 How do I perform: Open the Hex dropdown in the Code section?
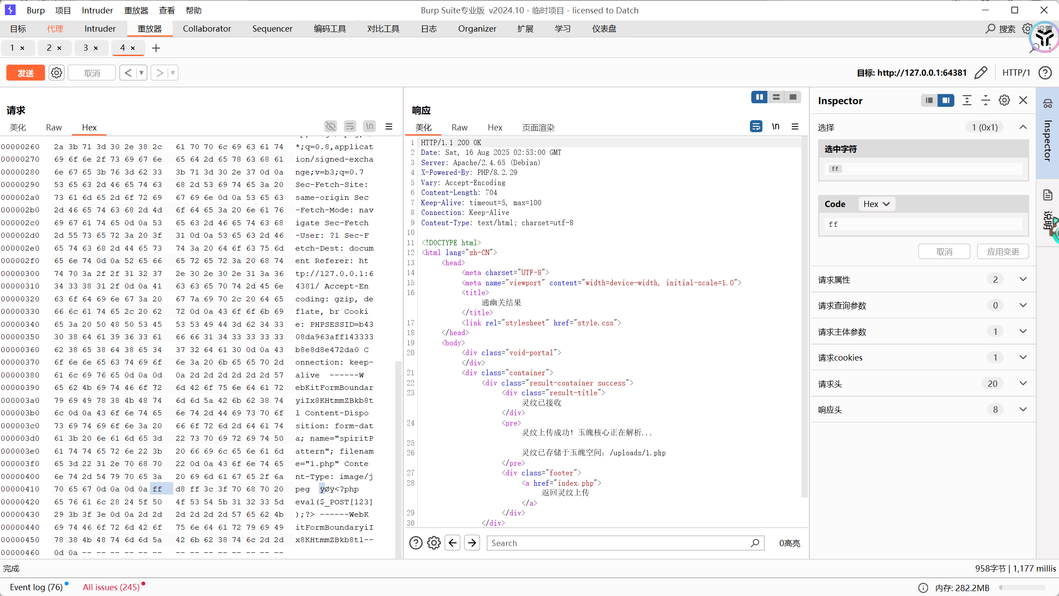point(876,203)
